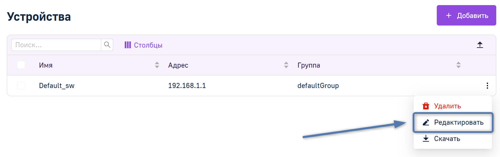This screenshot has height=157, width=500.
Task: Choose Удалить in the context menu
Action: point(453,106)
